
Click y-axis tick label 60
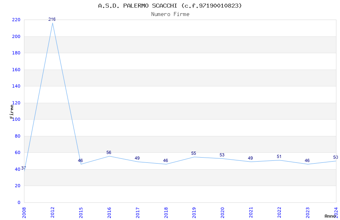tap(18, 152)
